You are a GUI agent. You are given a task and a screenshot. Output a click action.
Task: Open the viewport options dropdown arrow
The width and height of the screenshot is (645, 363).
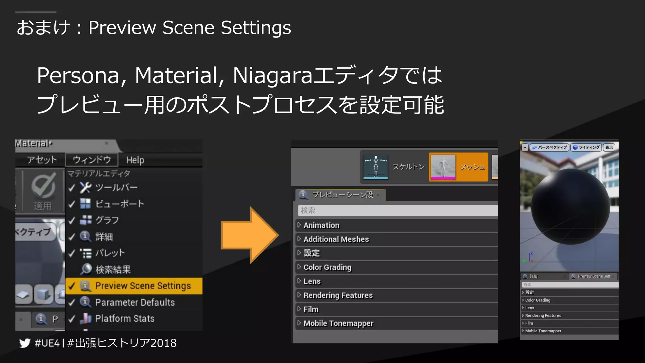525,147
